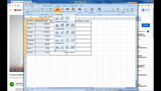Toggle YouTube autoplay switch

pos(147,31)
